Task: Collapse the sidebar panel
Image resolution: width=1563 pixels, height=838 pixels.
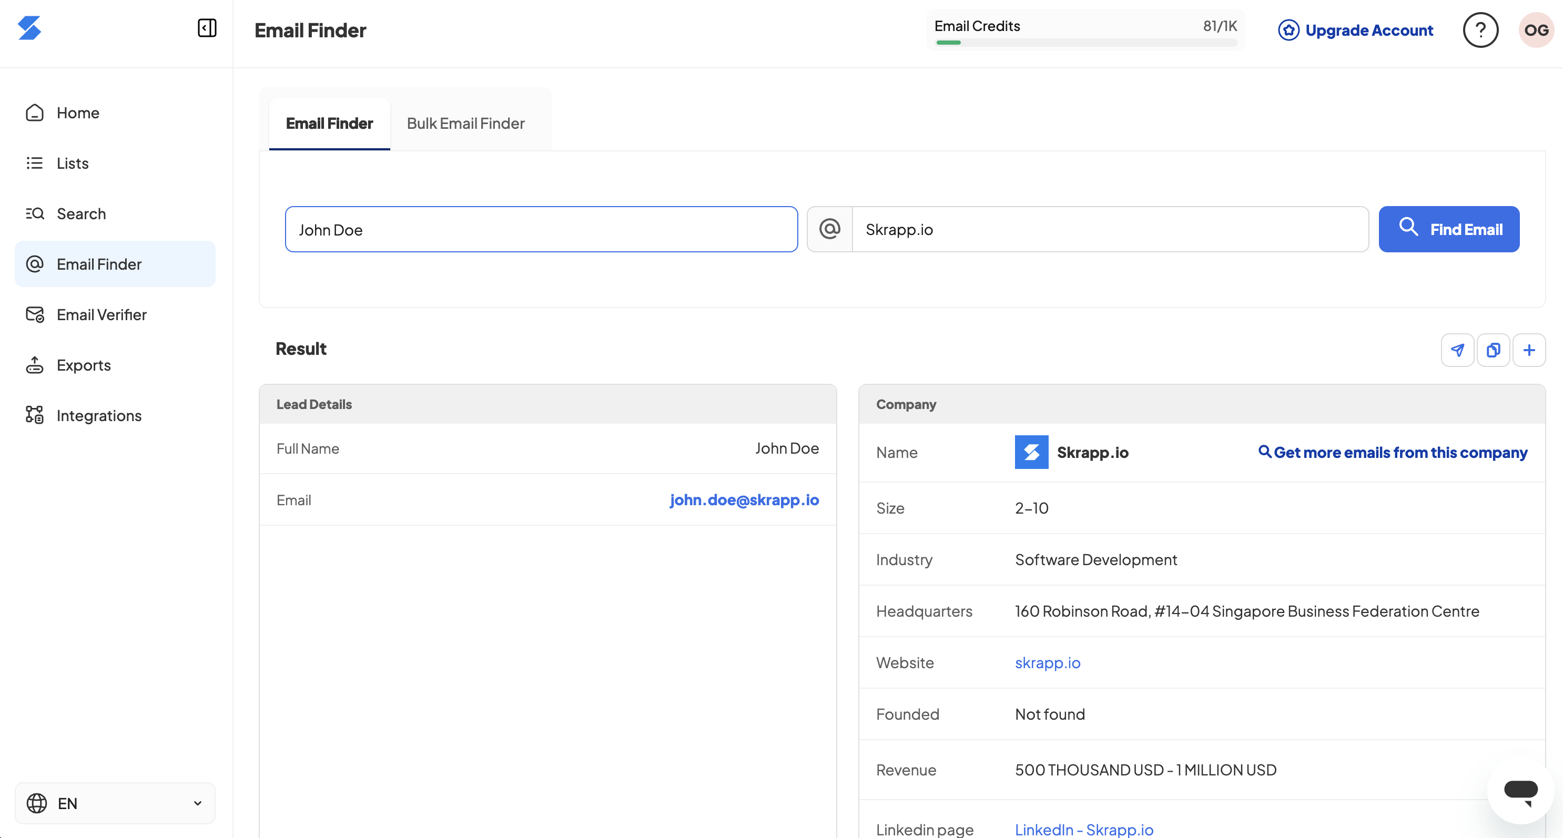Action: click(207, 28)
